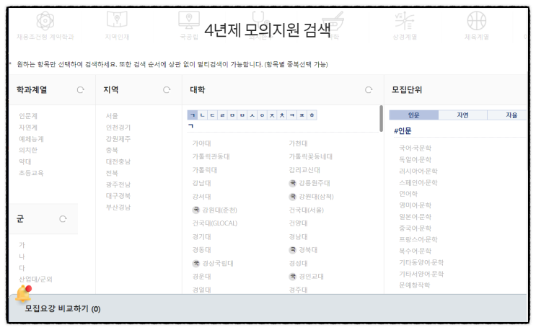Select 문예창작학 under #인문

tap(415, 285)
